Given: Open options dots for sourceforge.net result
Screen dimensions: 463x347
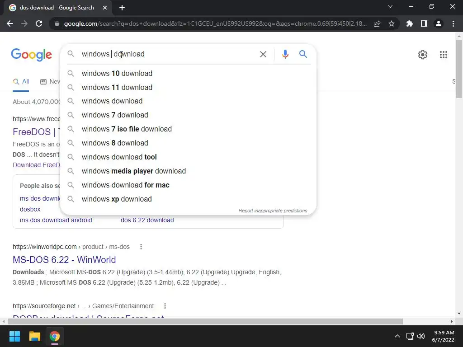Looking at the screenshot, I should click(165, 306).
